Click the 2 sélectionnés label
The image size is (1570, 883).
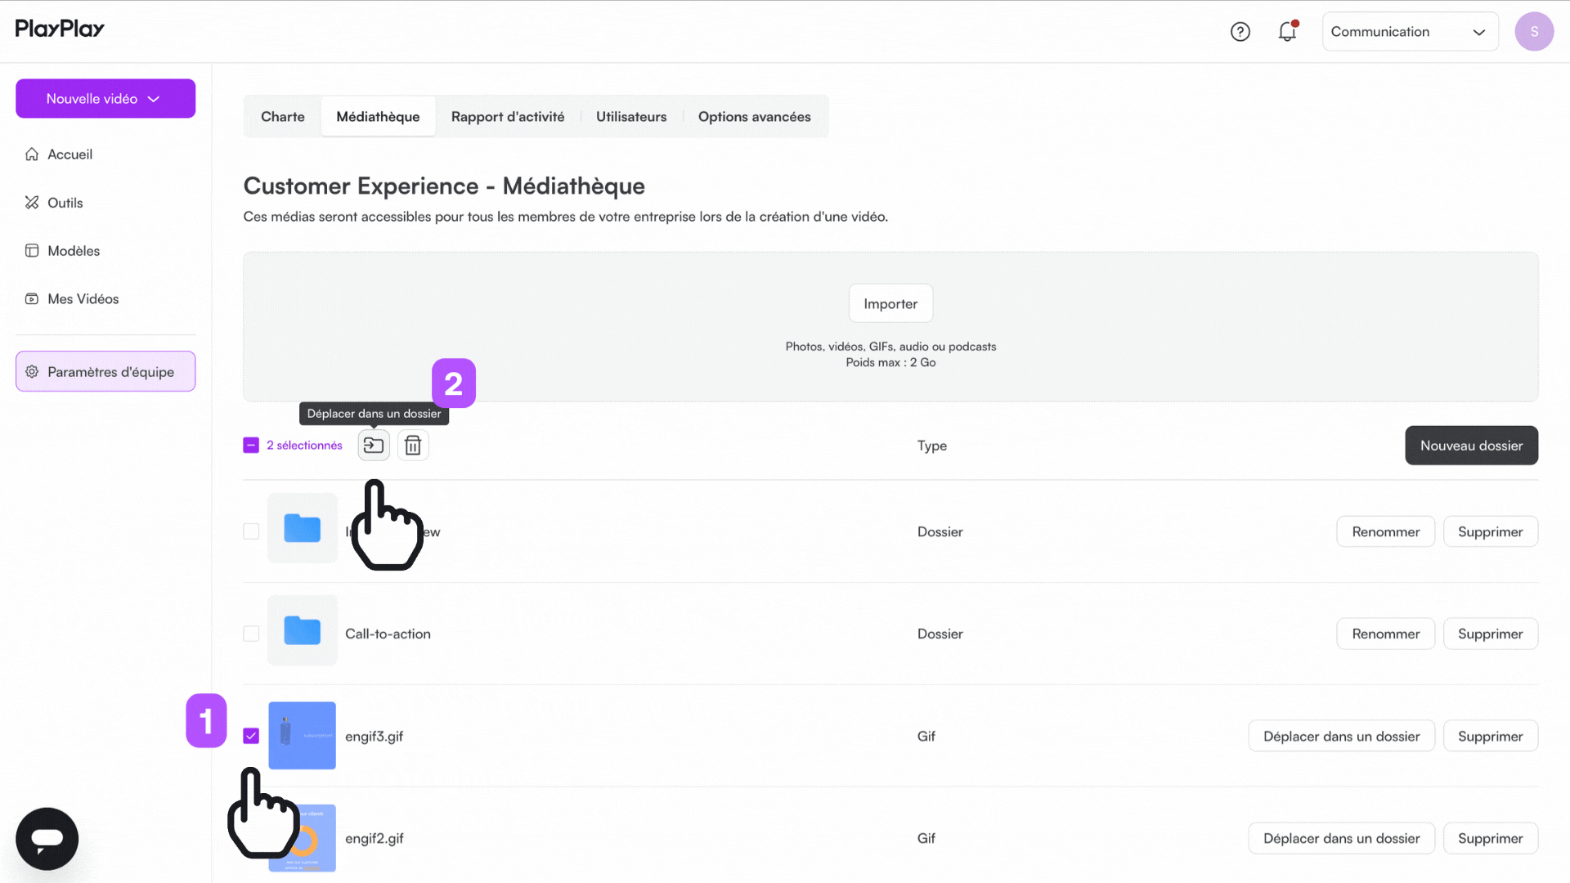(304, 446)
